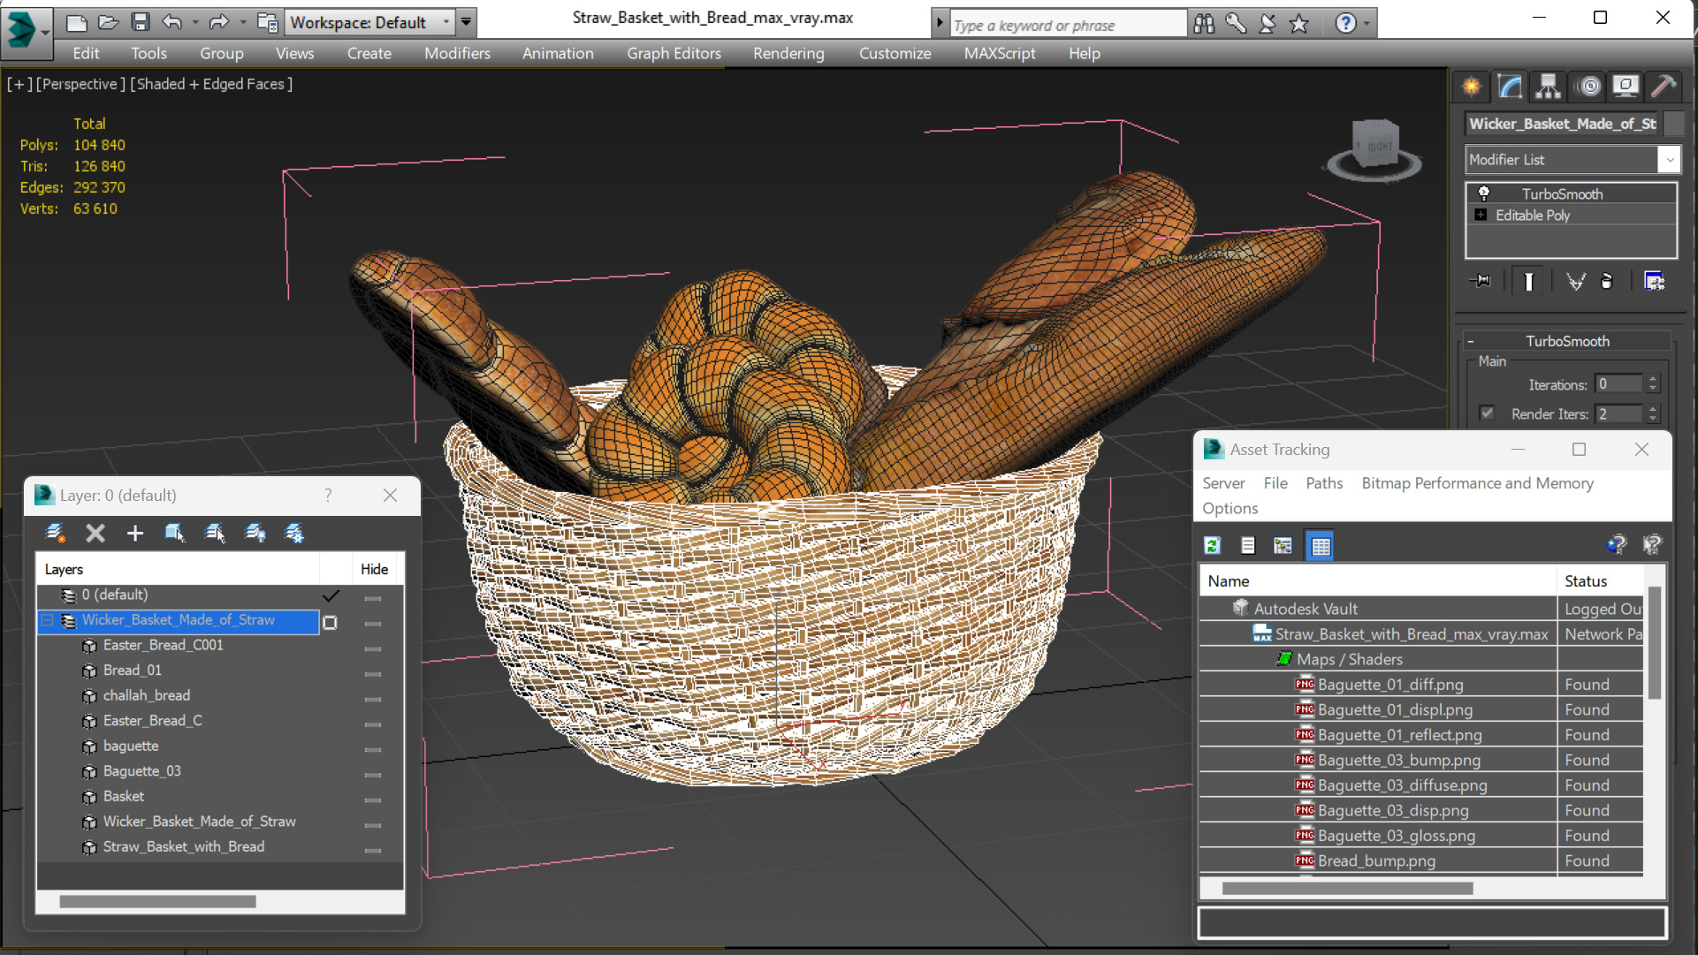
Task: Click the star favorites icon
Action: click(1298, 24)
